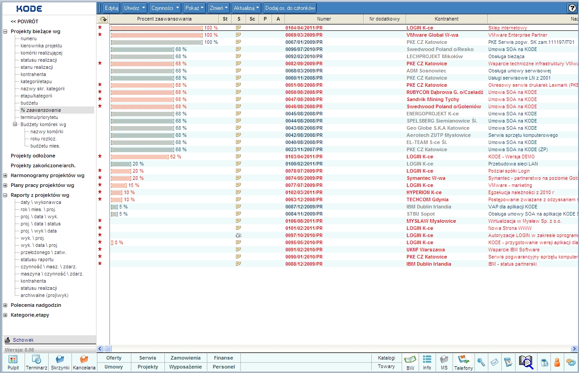
Task: Open the Zmień dropdown menu
Action: [x=218, y=8]
